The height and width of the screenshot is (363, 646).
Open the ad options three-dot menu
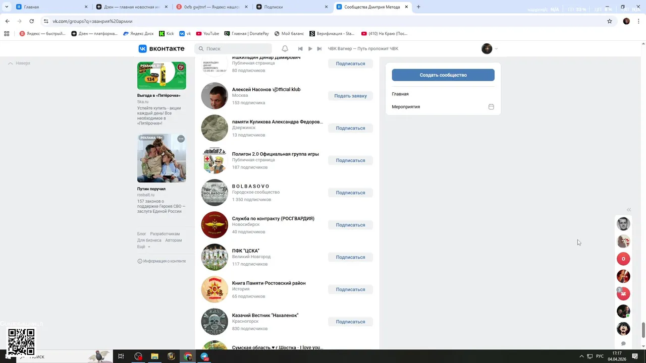(x=181, y=139)
